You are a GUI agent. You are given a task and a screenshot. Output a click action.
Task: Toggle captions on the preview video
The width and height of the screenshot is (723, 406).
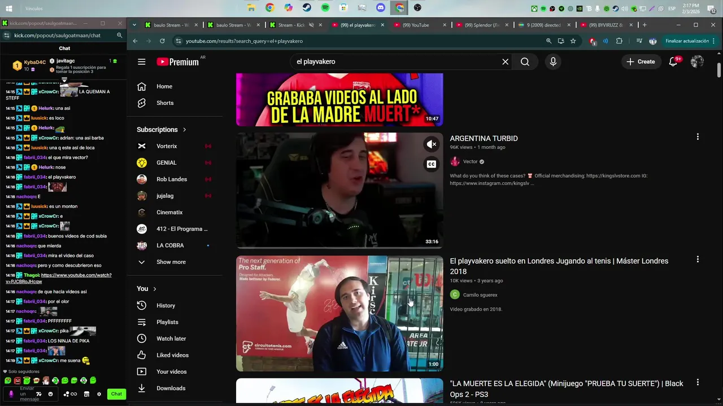432,164
